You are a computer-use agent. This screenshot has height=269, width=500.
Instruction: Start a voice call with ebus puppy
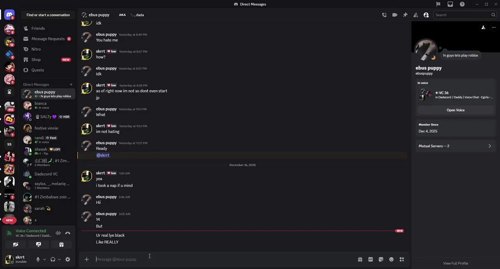pyautogui.click(x=384, y=15)
